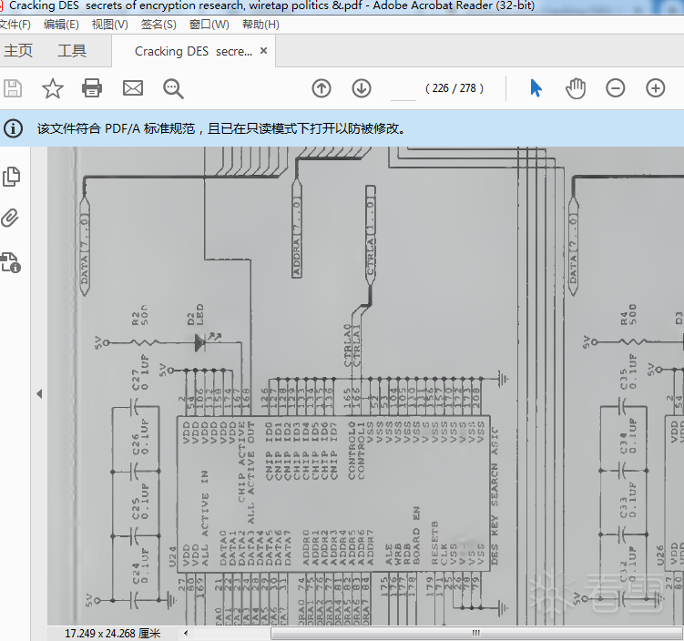Image resolution: width=684 pixels, height=641 pixels.
Task: Print the document with the printer icon
Action: click(x=92, y=88)
